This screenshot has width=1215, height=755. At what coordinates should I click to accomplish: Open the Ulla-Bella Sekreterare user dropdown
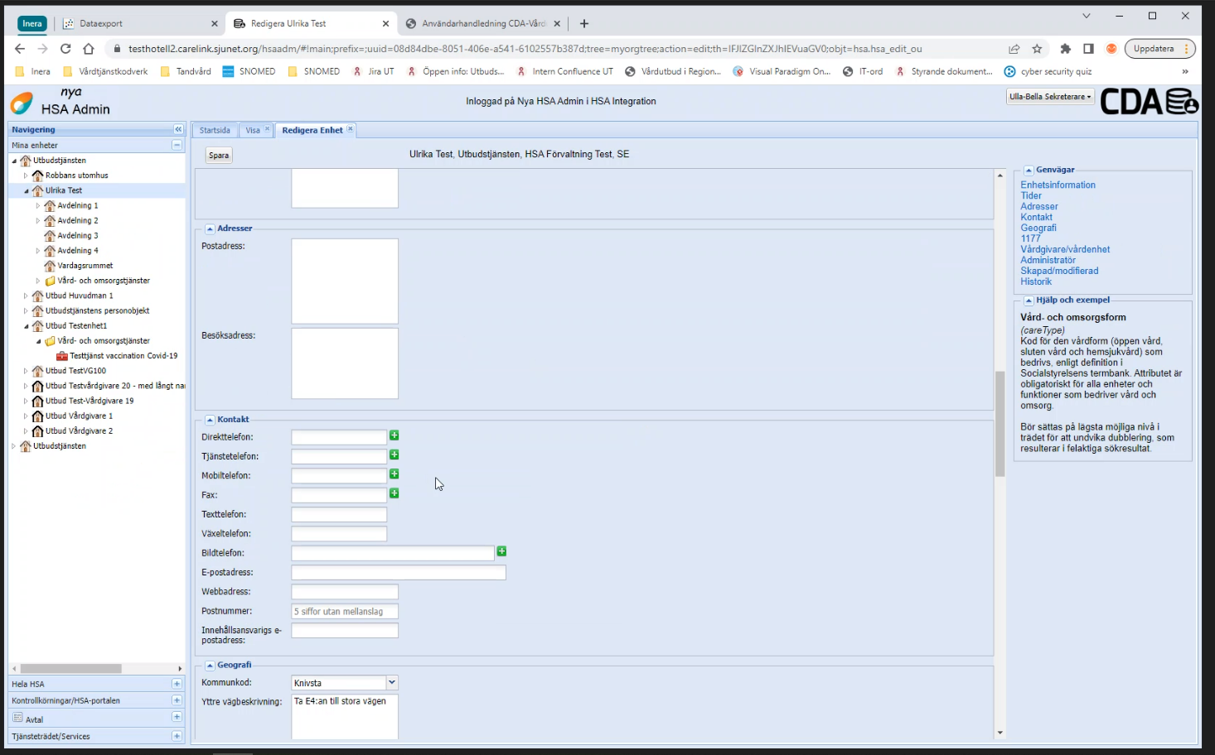[x=1050, y=97]
